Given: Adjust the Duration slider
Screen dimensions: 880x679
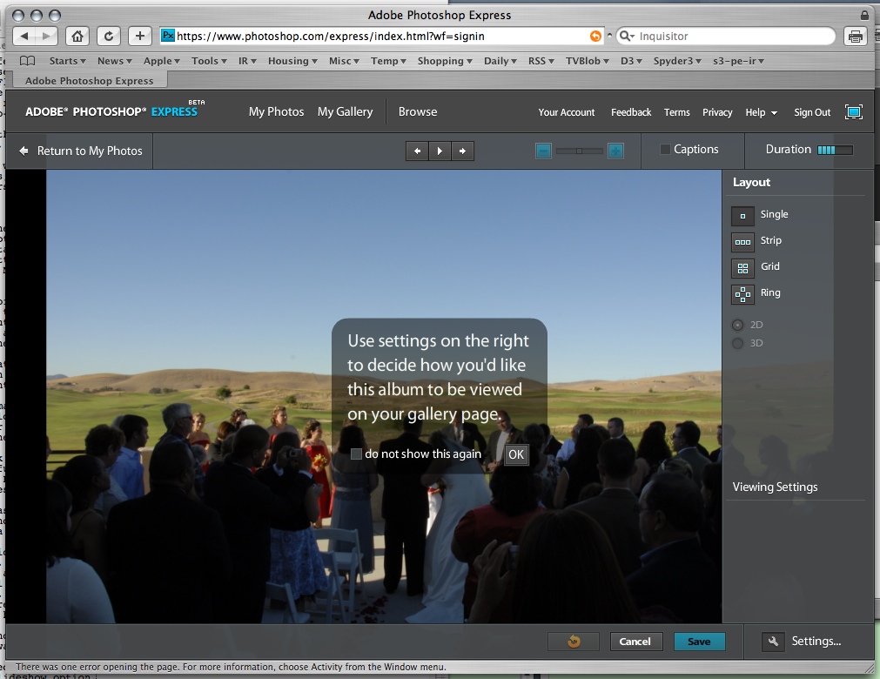Looking at the screenshot, I should point(835,150).
